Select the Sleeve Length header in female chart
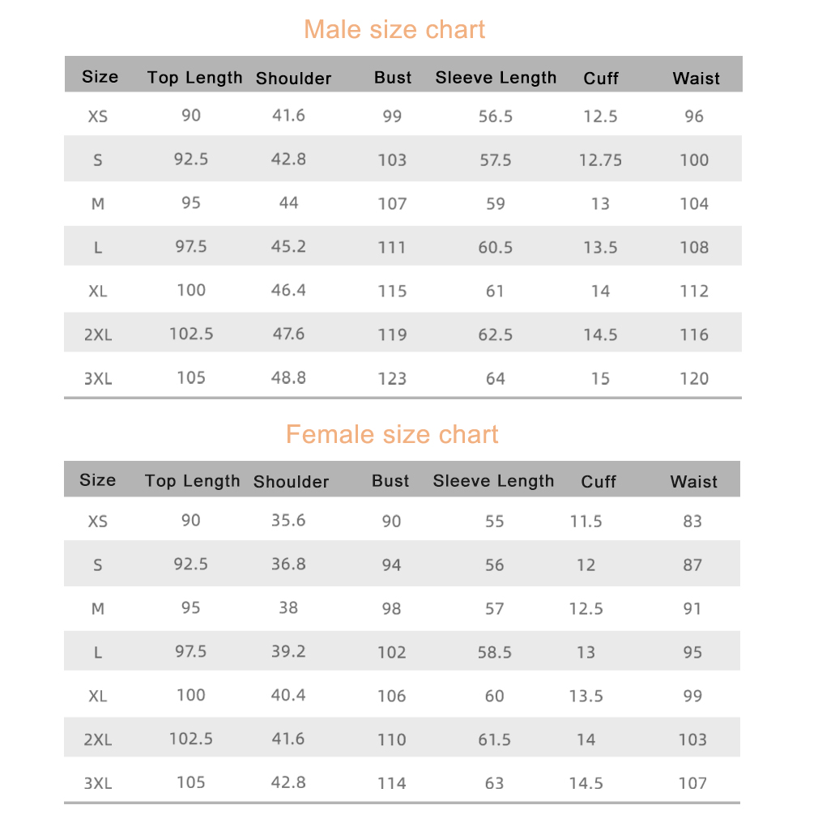Image resolution: width=818 pixels, height=818 pixels. pyautogui.click(x=493, y=481)
